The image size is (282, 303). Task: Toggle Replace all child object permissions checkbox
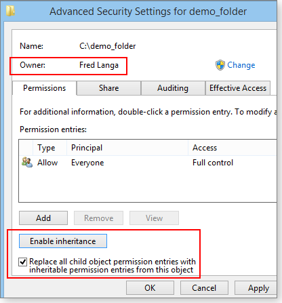click(x=22, y=262)
